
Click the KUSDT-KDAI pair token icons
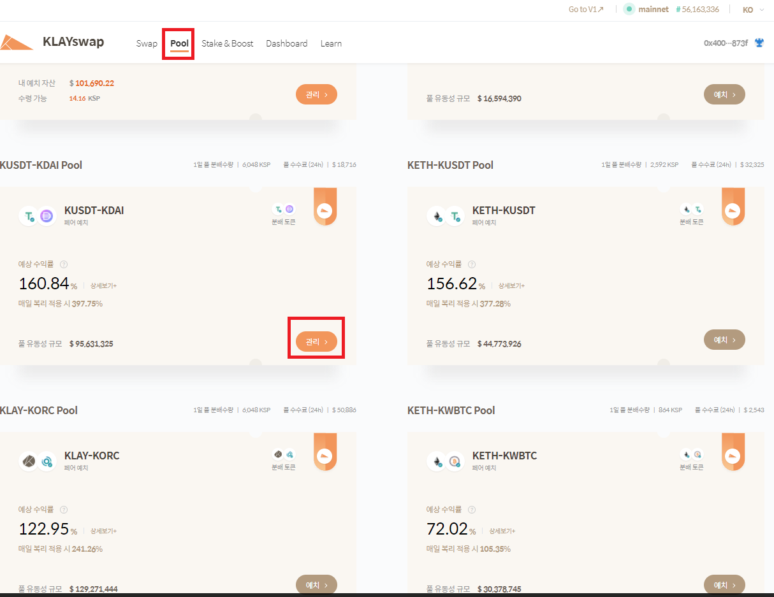coord(38,216)
